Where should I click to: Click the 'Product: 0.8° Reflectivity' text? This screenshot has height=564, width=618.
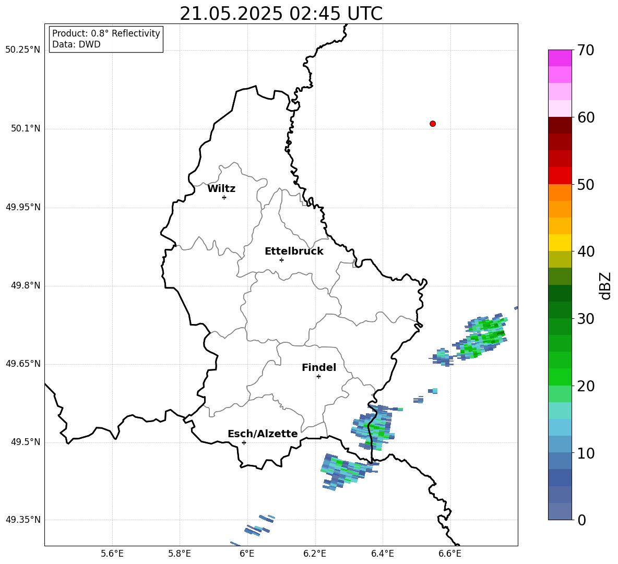point(106,33)
